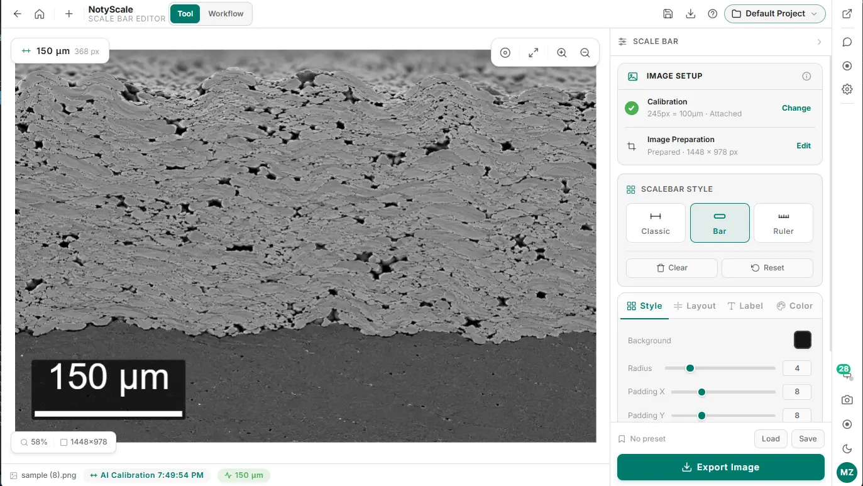Click the Save button next to Load
863x486 pixels.
[808, 439]
